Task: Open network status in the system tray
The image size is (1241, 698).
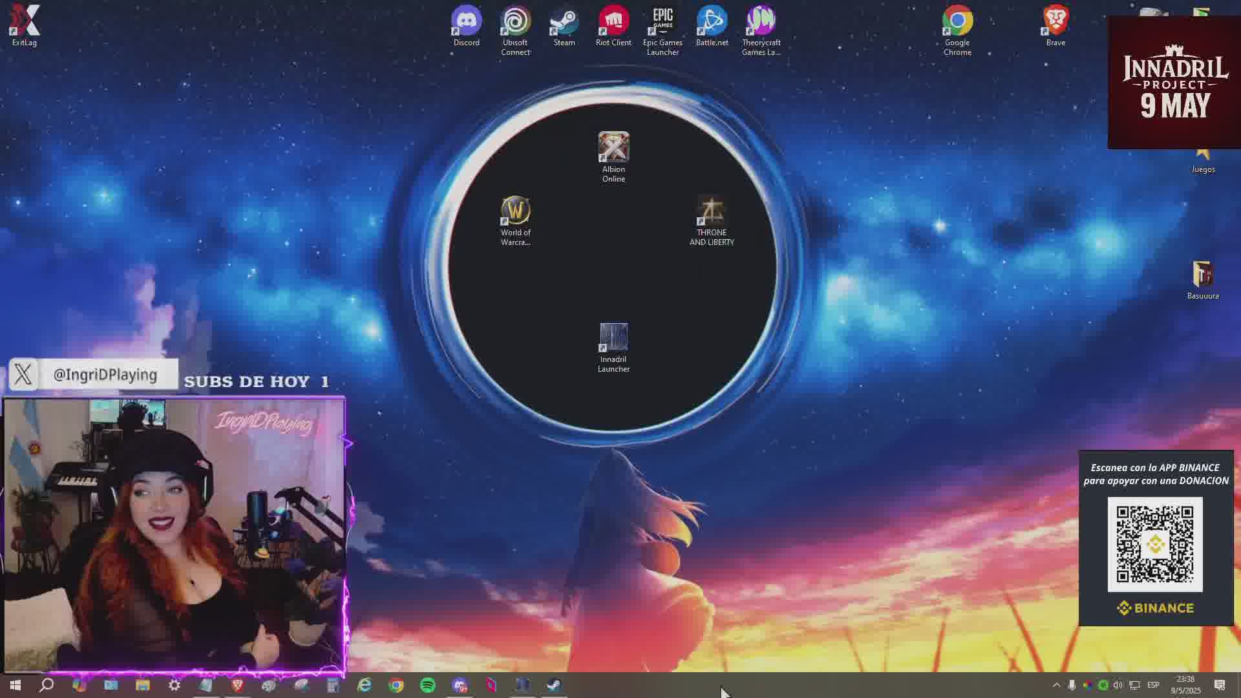Action: (x=1134, y=685)
